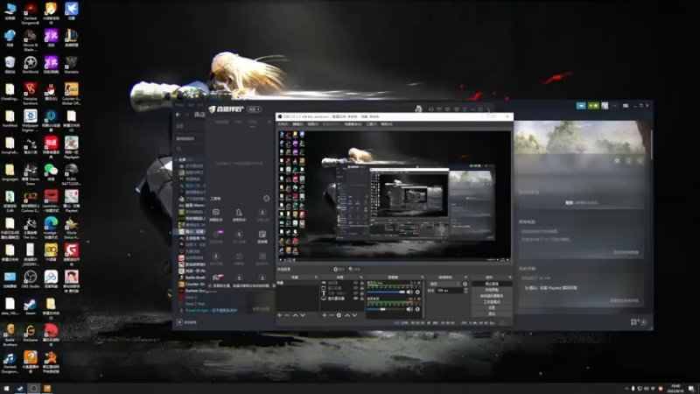
Task: Click the Stop Streaming button in OBS
Action: [492, 284]
